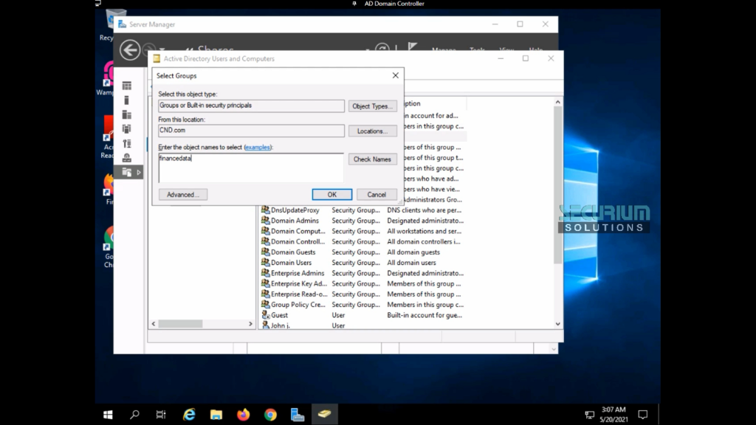Click 'Built-in account for gue...' description
This screenshot has height=425, width=756.
click(425, 315)
